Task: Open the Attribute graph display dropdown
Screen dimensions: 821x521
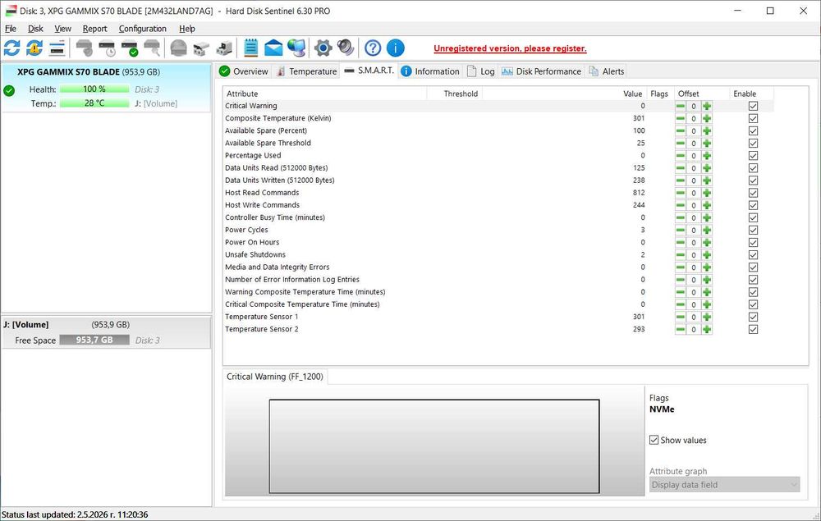Action: (725, 485)
